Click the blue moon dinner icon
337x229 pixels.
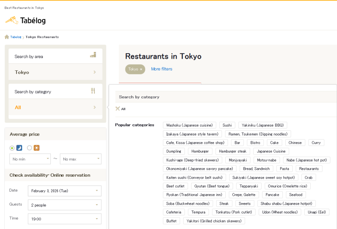point(19,148)
